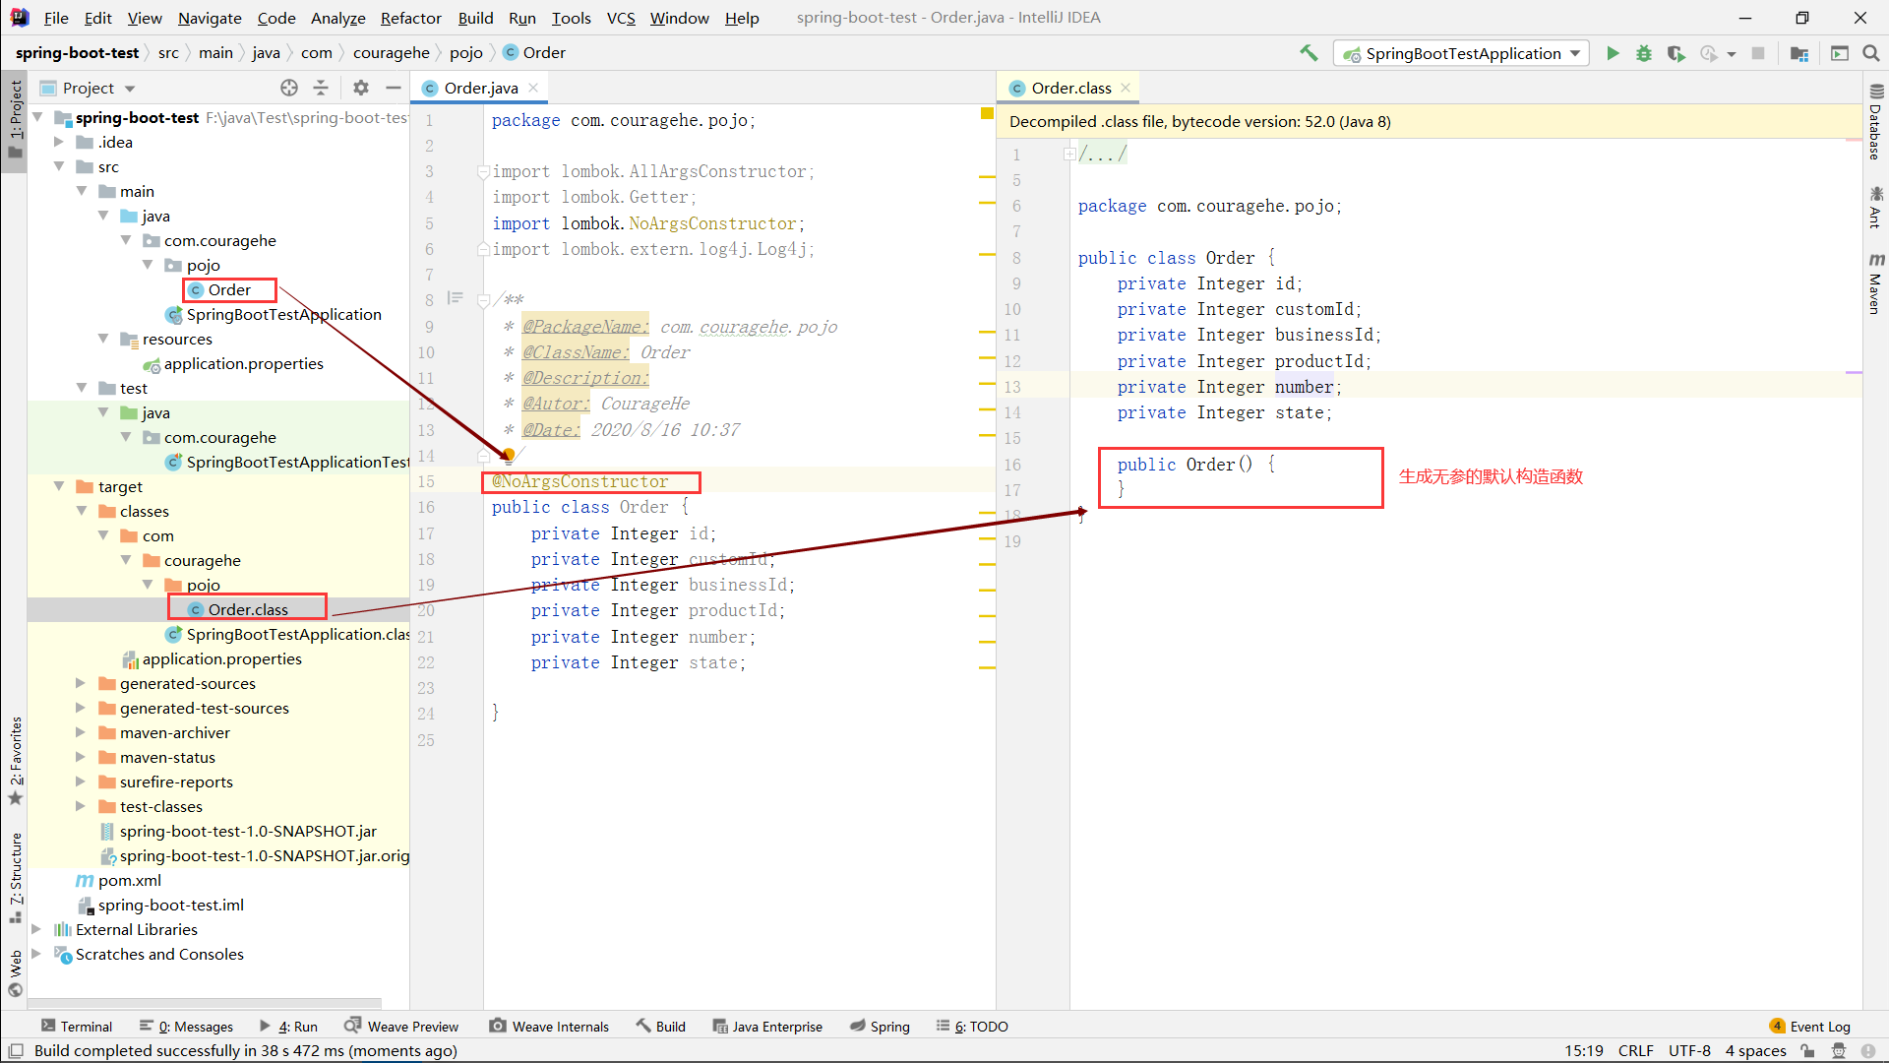Screen dimensions: 1889x1063
Task: Click the Build project hammer icon
Action: pos(1309,53)
